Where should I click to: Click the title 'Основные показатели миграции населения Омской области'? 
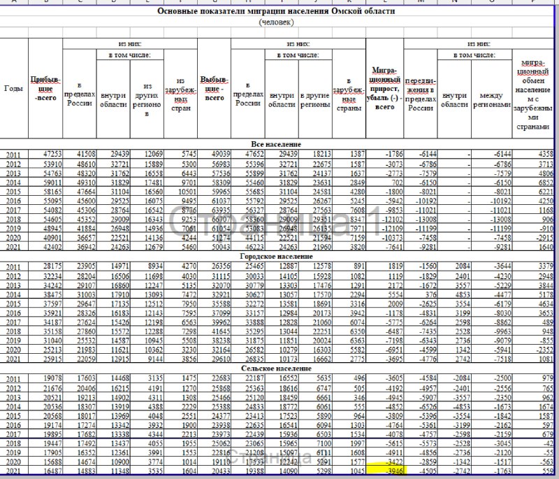click(x=276, y=11)
